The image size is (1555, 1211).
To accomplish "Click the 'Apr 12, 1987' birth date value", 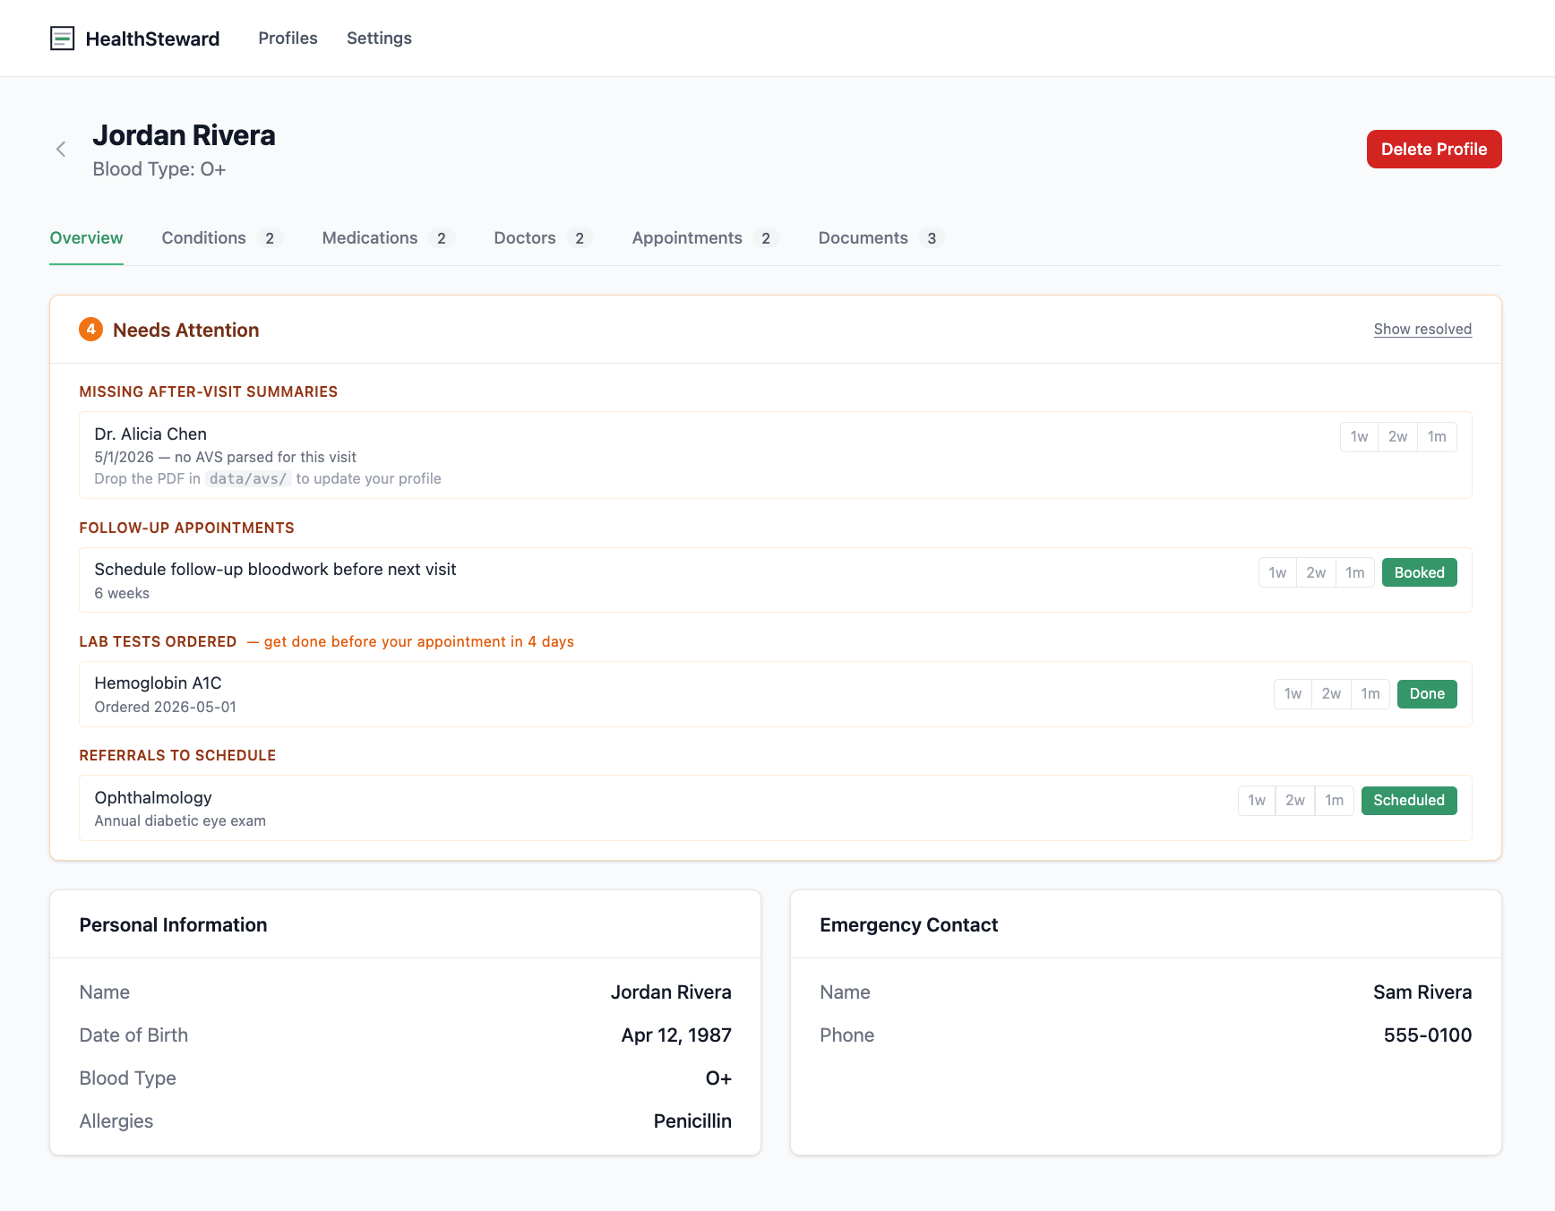I will 676,1035.
